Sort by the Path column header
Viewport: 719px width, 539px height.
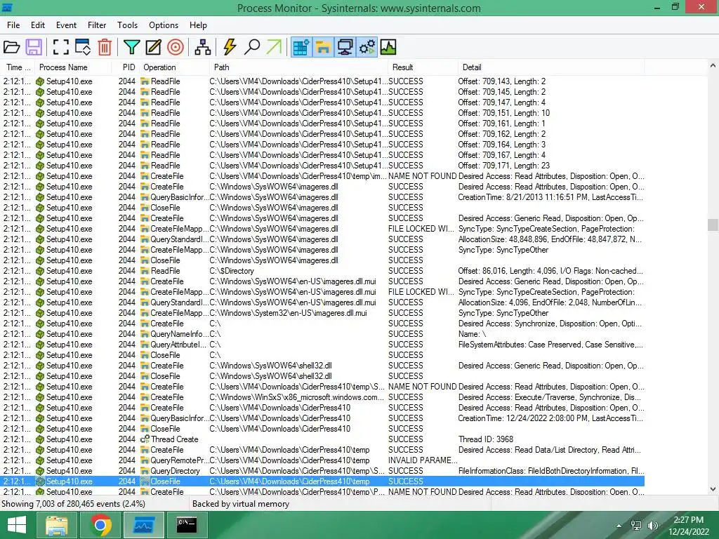click(298, 67)
